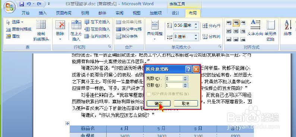Viewport: 296px width, 137px height.
Task: Click 分布行 distribute rows
Action: point(211,26)
